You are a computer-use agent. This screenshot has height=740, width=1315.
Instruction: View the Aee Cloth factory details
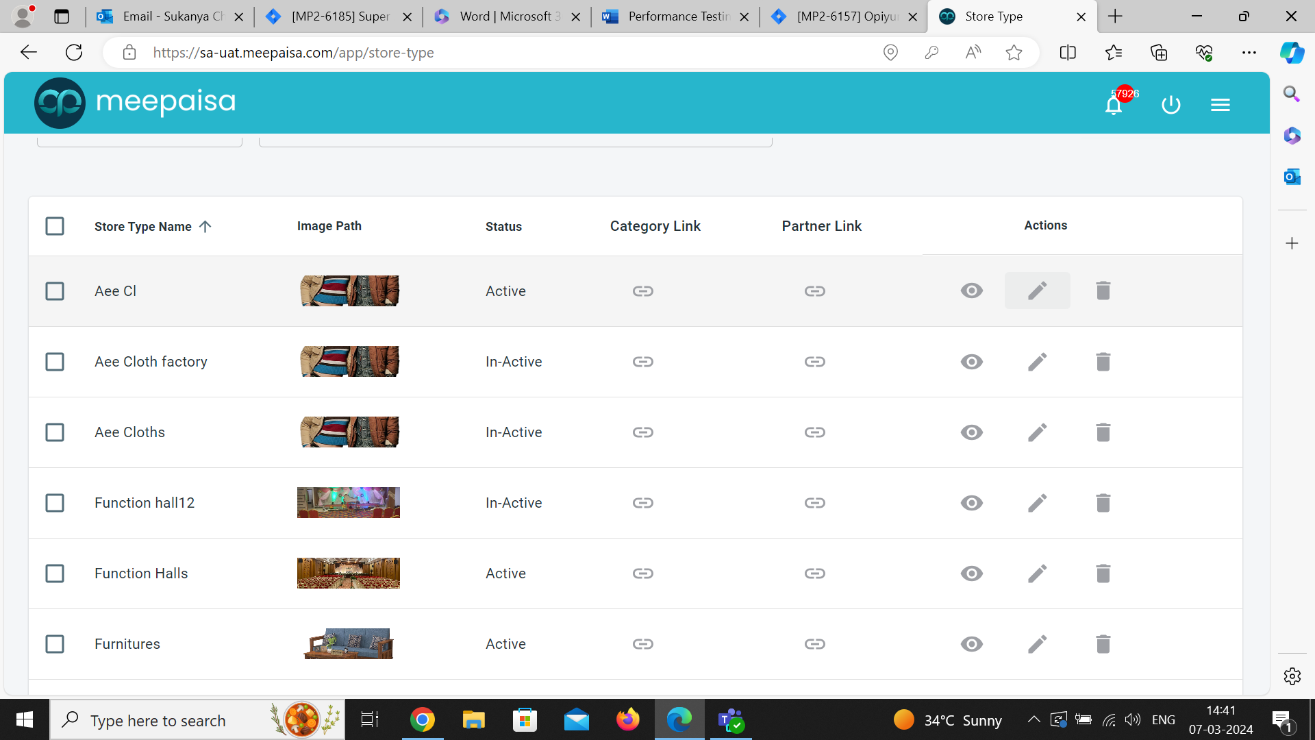[x=972, y=362]
